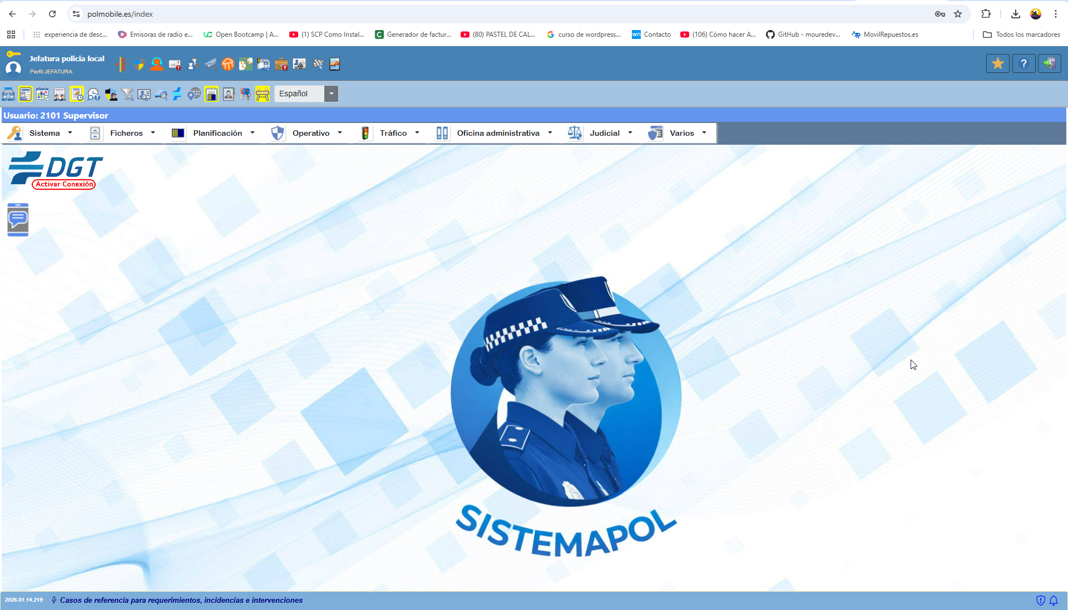Click the favorites star button
Viewport: 1068px width, 610px height.
click(x=997, y=64)
